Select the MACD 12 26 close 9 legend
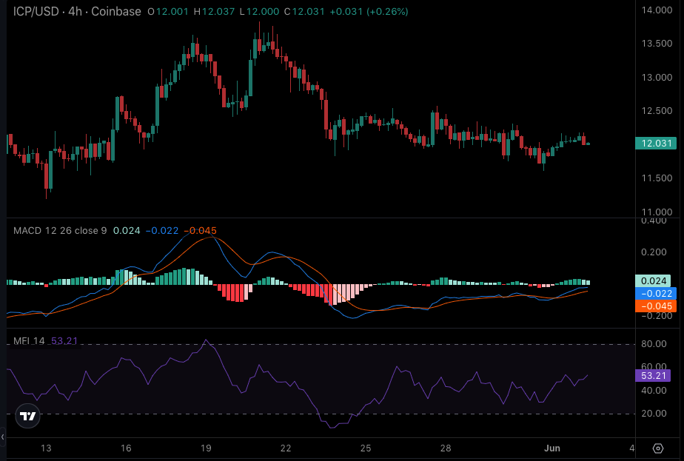Screen dimensions: 684x461 [x=60, y=230]
